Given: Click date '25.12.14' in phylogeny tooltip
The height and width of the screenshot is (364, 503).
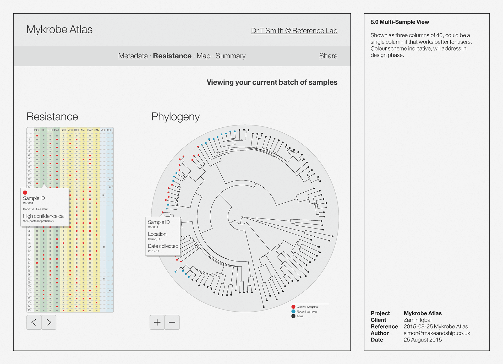Looking at the screenshot, I should pos(154,251).
